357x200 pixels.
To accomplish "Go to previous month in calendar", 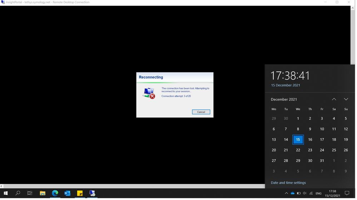I will coord(334,99).
